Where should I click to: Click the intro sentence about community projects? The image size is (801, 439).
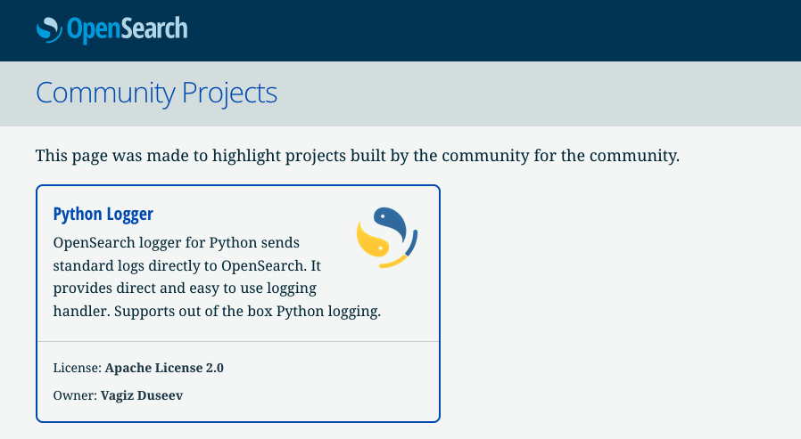(358, 156)
